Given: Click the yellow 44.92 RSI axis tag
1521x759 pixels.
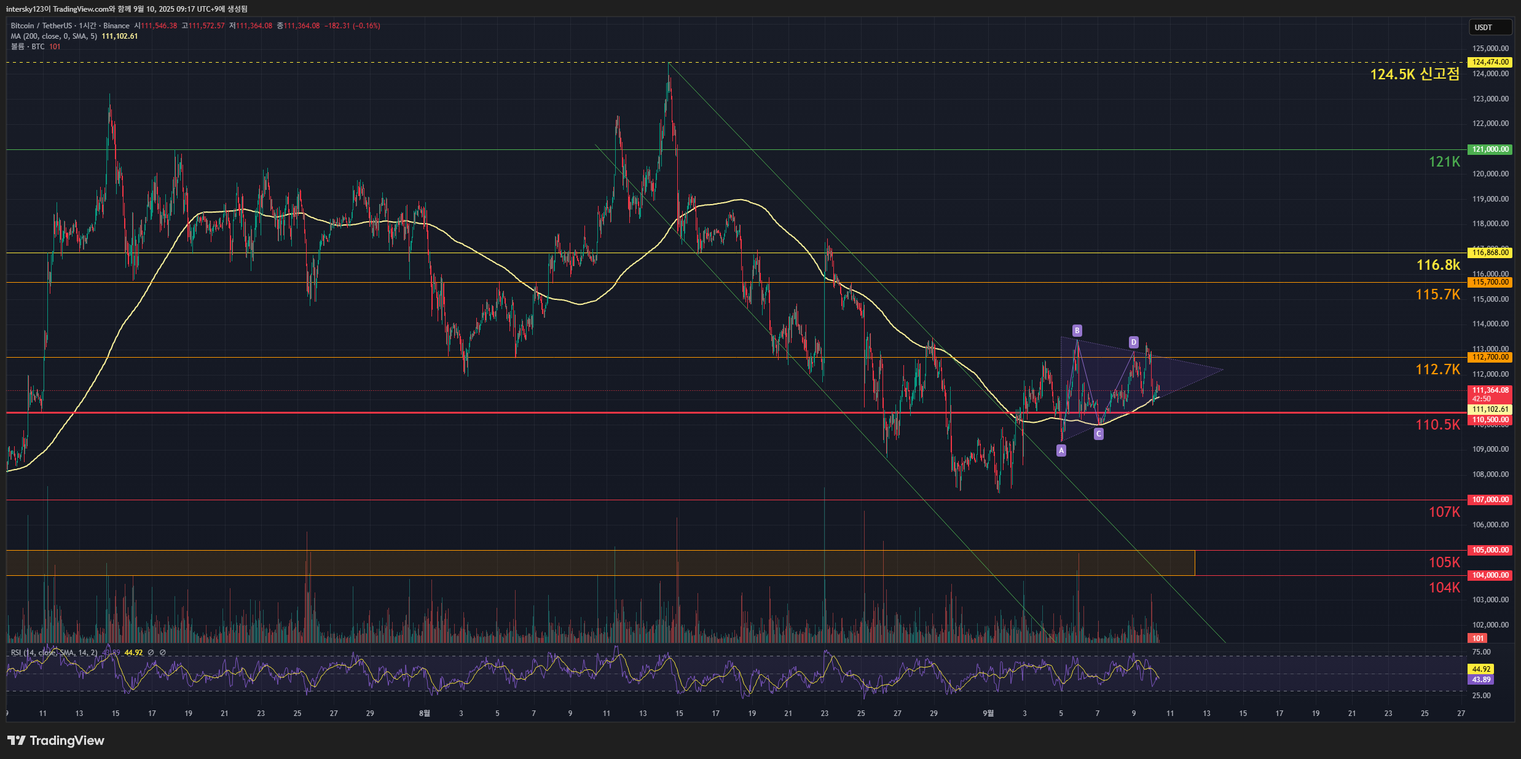Looking at the screenshot, I should (1480, 669).
